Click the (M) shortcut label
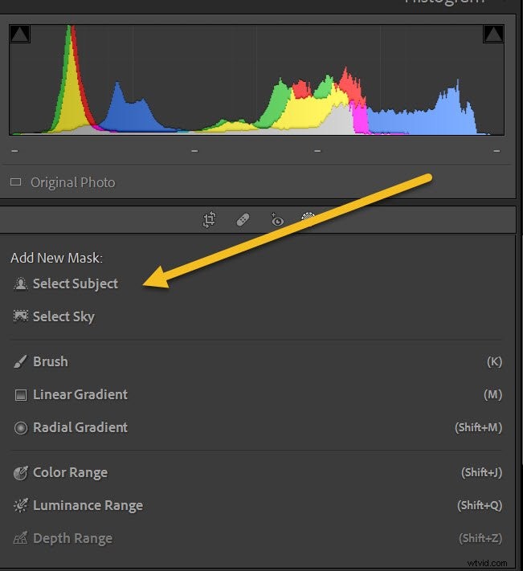 point(492,394)
